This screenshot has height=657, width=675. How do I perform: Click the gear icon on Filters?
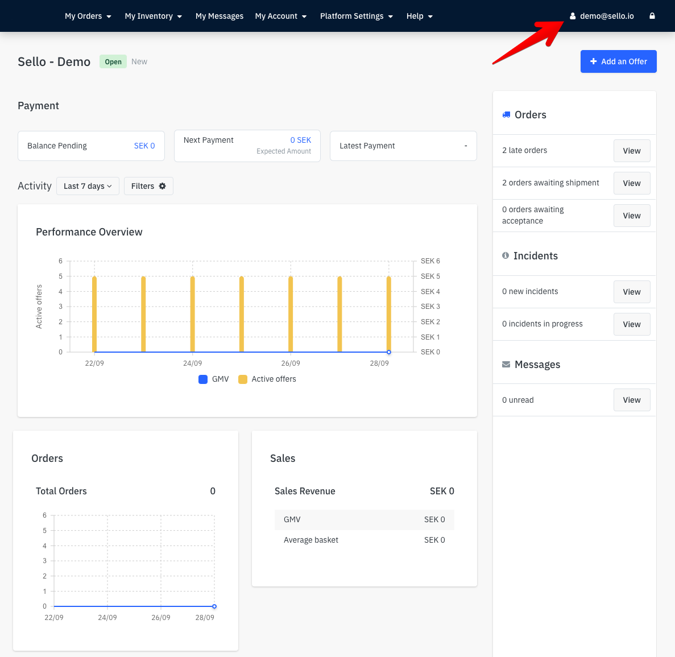(x=162, y=186)
